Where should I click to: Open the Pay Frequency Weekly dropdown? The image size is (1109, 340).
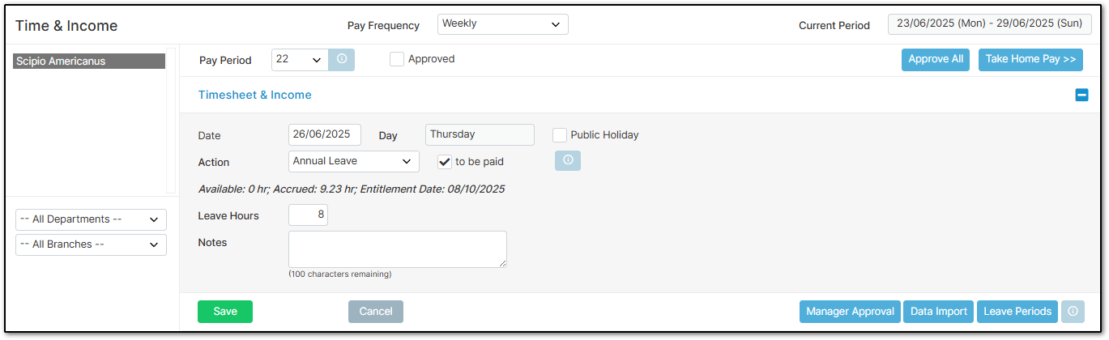[502, 24]
